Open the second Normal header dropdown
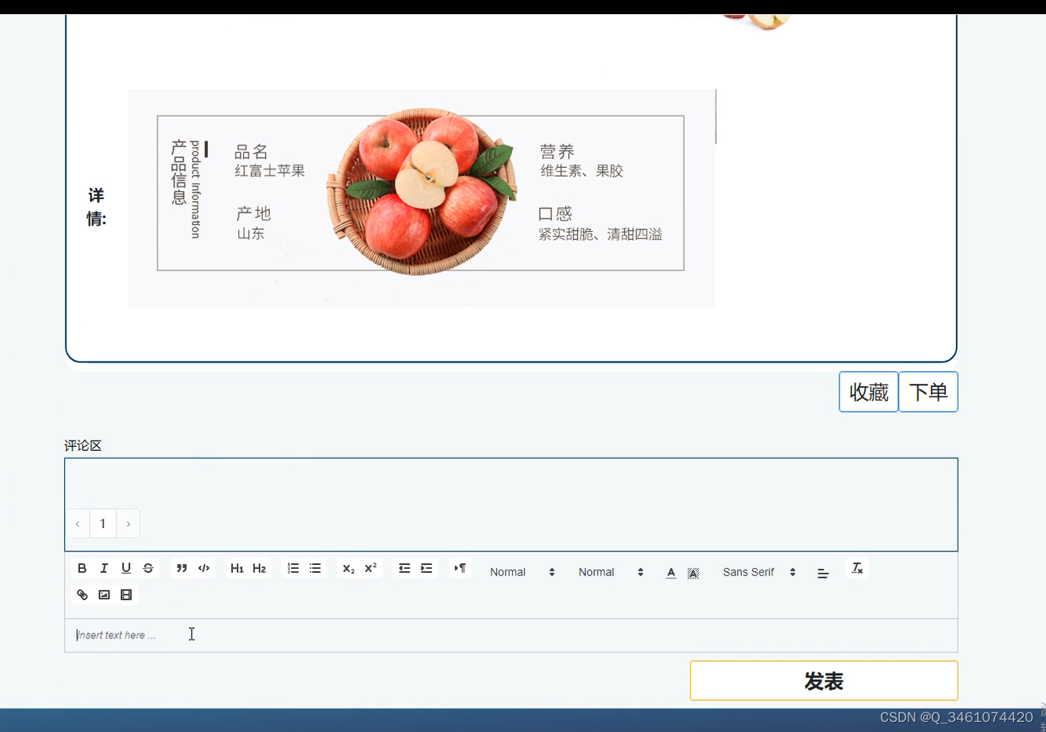The width and height of the screenshot is (1046, 732). (x=611, y=573)
